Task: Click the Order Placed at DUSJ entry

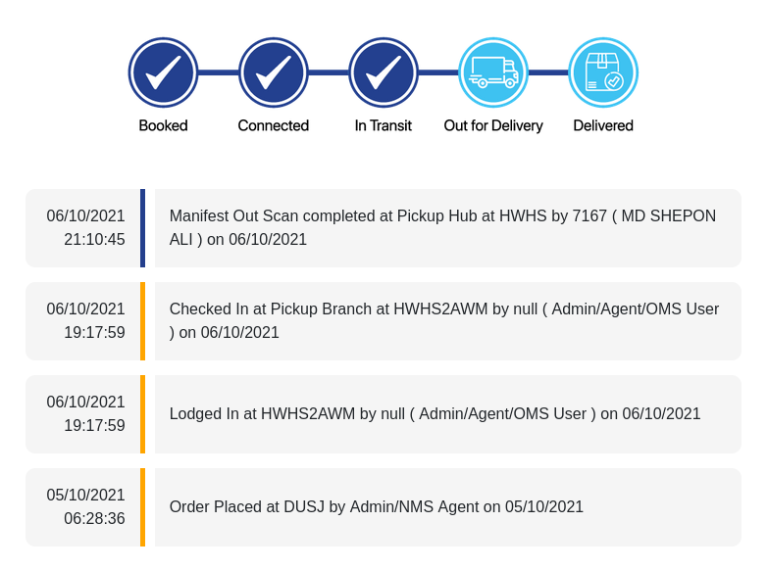Action: [x=377, y=506]
